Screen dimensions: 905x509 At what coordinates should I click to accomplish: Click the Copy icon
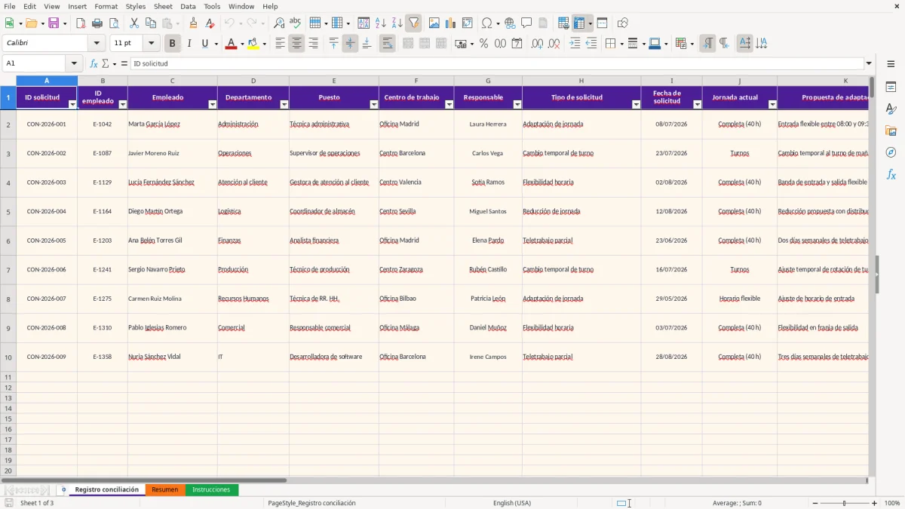pos(151,23)
